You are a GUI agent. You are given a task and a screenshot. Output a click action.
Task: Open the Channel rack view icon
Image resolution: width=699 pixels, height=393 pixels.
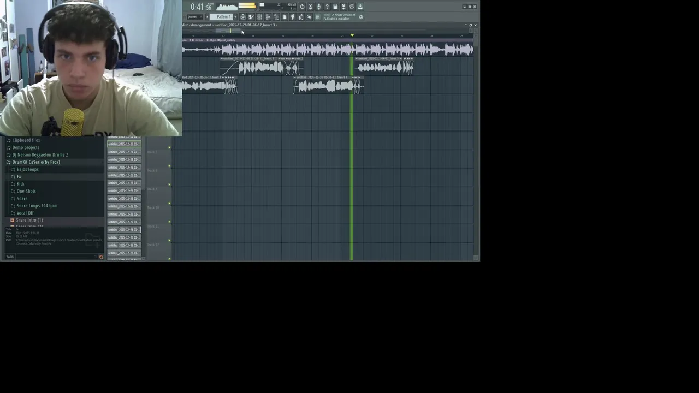[259, 17]
